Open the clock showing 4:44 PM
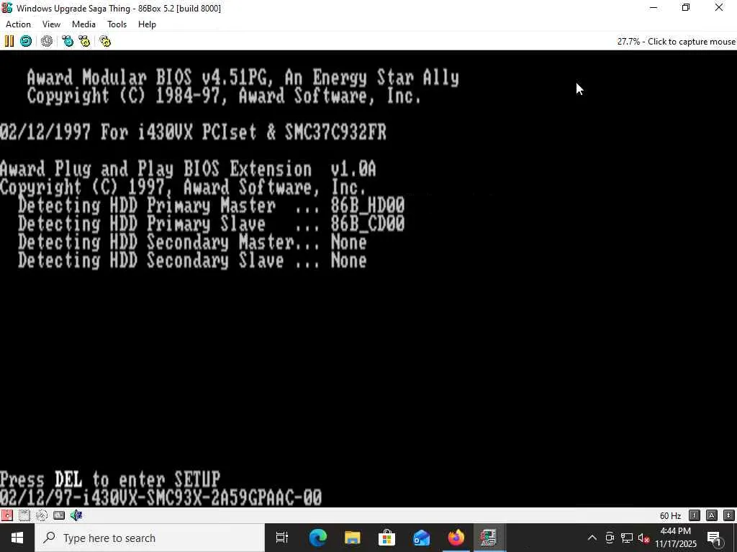This screenshot has height=552, width=737. (x=676, y=538)
